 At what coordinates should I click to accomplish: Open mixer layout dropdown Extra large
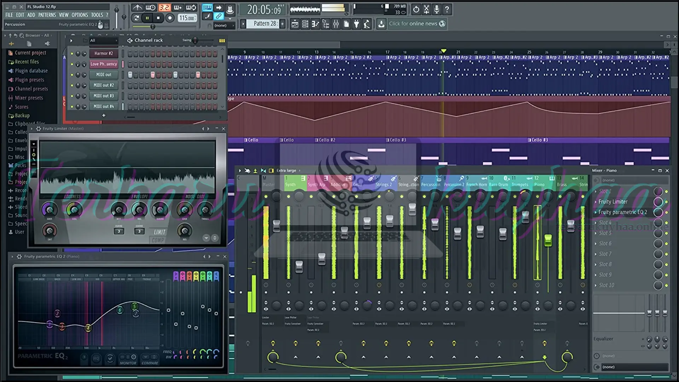click(288, 170)
